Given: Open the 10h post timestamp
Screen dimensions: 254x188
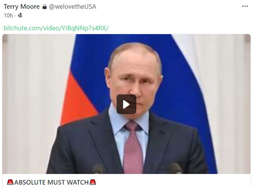Looking at the screenshot, I should pos(8,16).
